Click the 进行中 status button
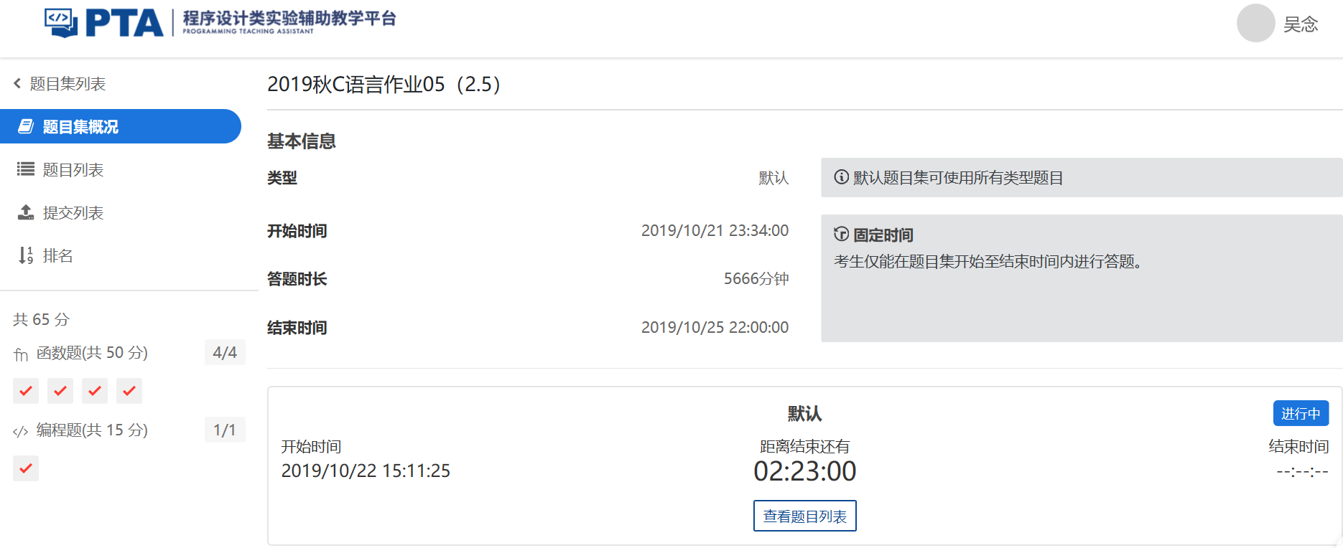1343x548 pixels. coord(1301,414)
